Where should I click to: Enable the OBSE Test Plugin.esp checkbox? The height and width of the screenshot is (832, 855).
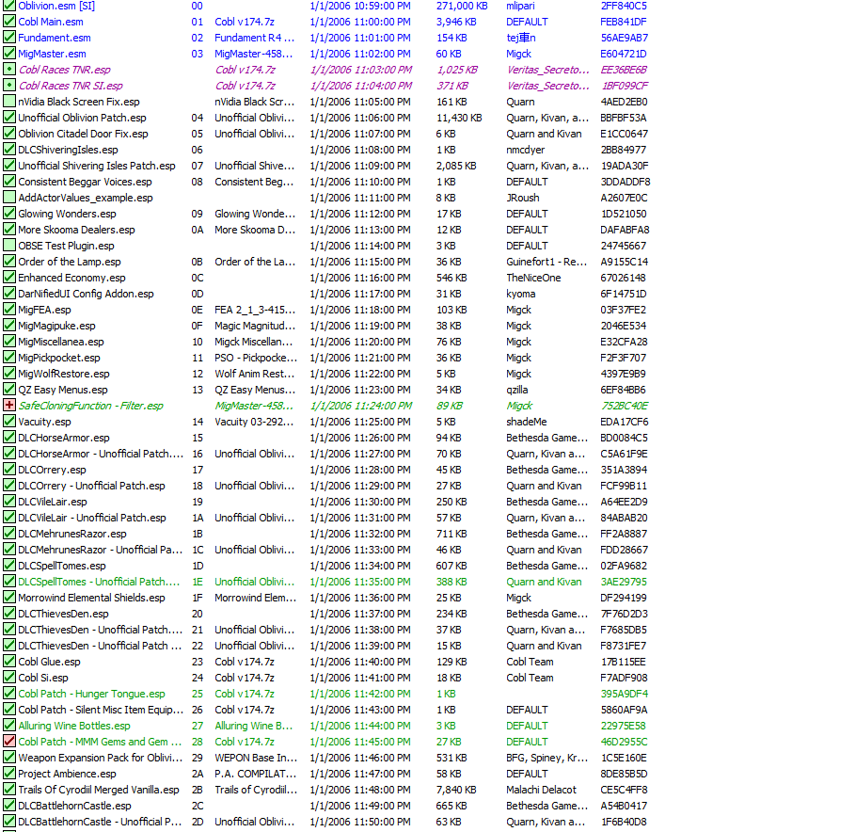click(x=9, y=246)
